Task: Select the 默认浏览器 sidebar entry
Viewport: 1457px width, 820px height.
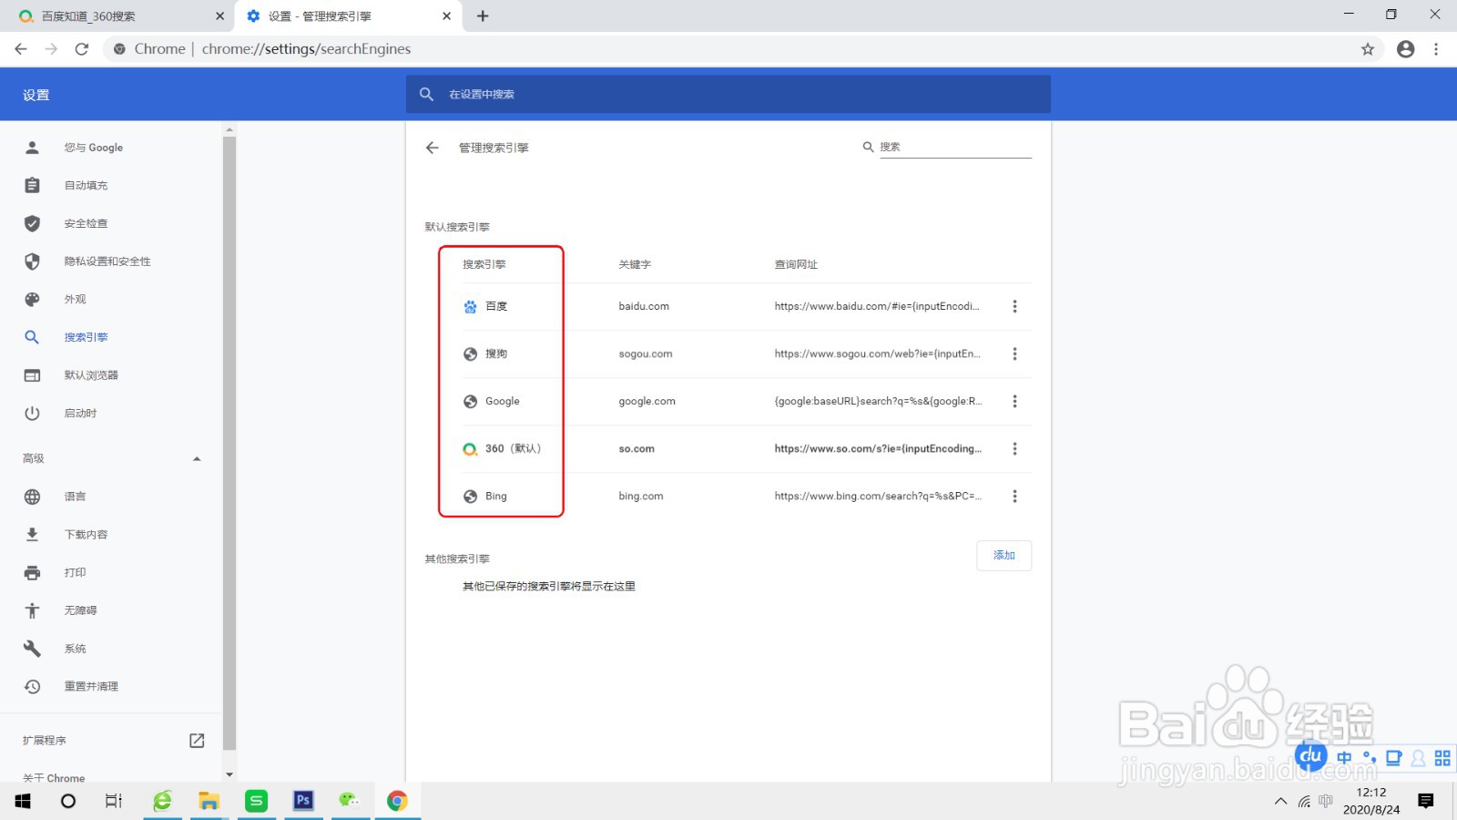Action: [89, 374]
